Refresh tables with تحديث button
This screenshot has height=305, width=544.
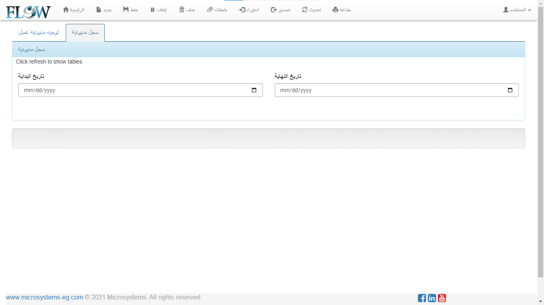coord(311,10)
